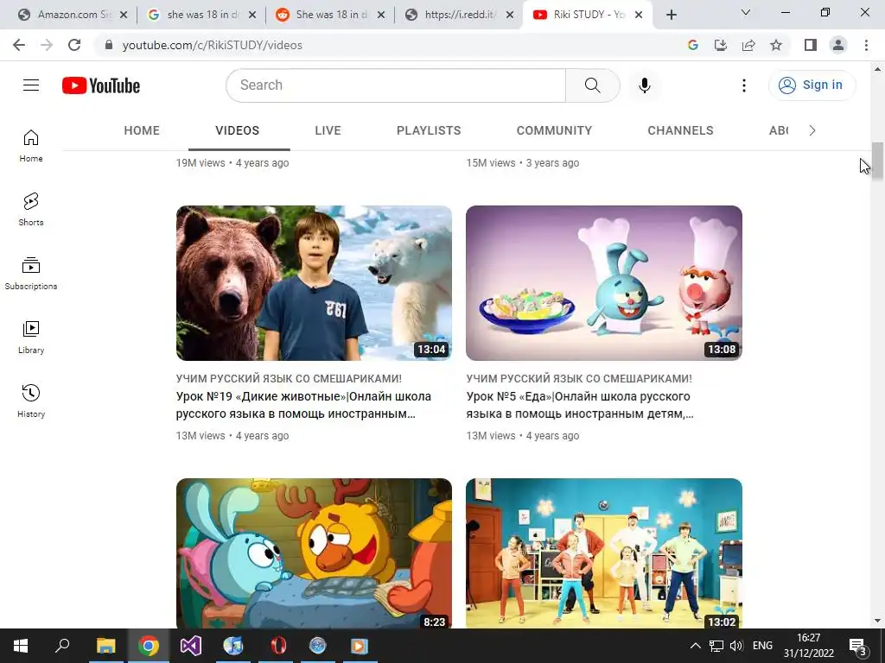Screen dimensions: 885x663
Task: Click the scrollbar up arrow
Action: click(x=877, y=68)
